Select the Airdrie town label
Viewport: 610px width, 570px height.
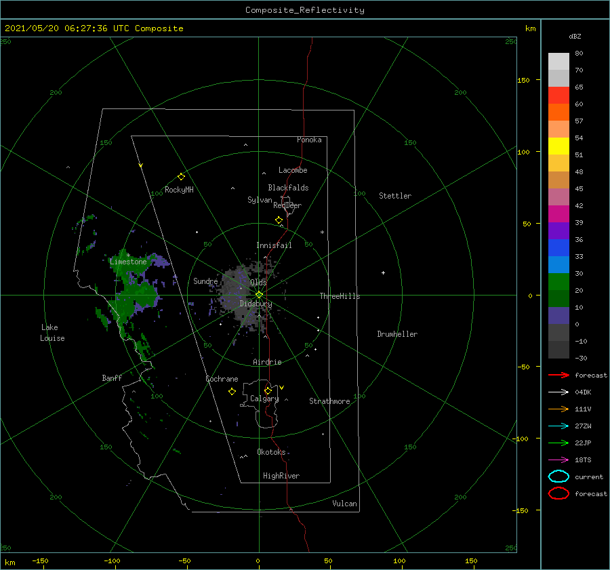point(267,362)
